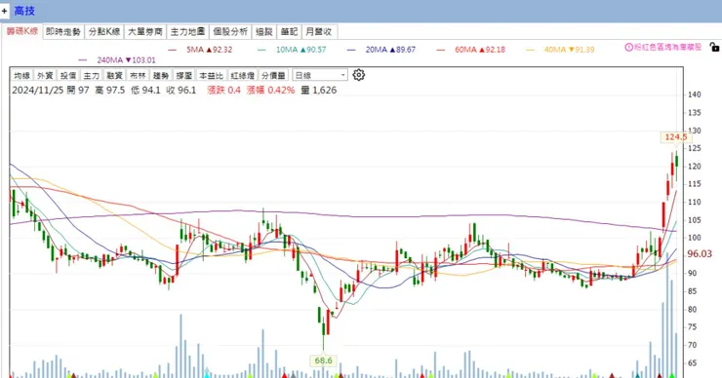Select the 個股分析 tab
Screen dimensions: 722x378
tap(230, 32)
